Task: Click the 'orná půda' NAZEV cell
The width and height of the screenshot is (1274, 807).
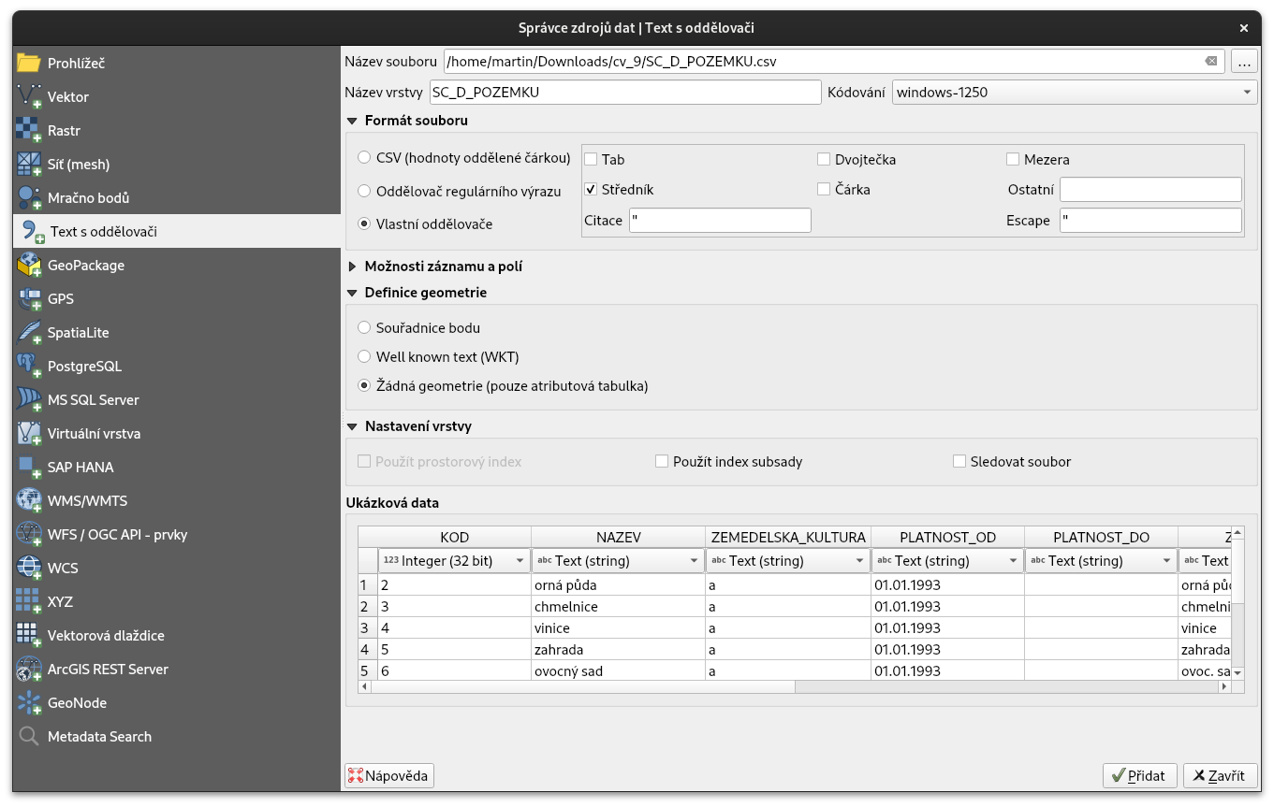Action: click(x=618, y=585)
